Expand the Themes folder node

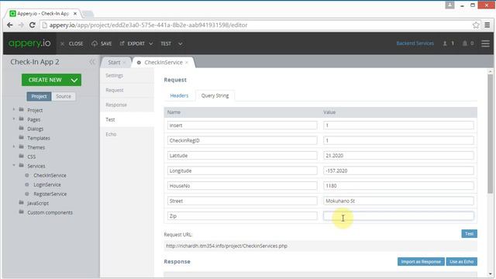pyautogui.click(x=14, y=147)
